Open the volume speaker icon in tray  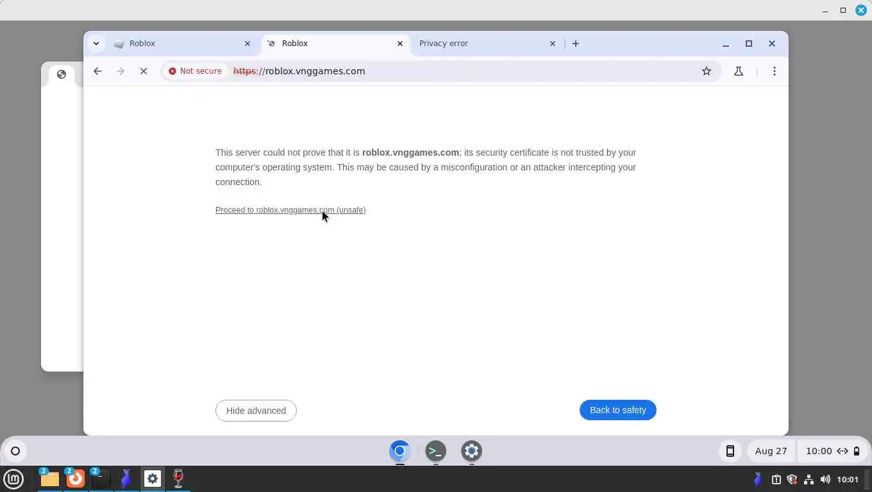pos(825,479)
